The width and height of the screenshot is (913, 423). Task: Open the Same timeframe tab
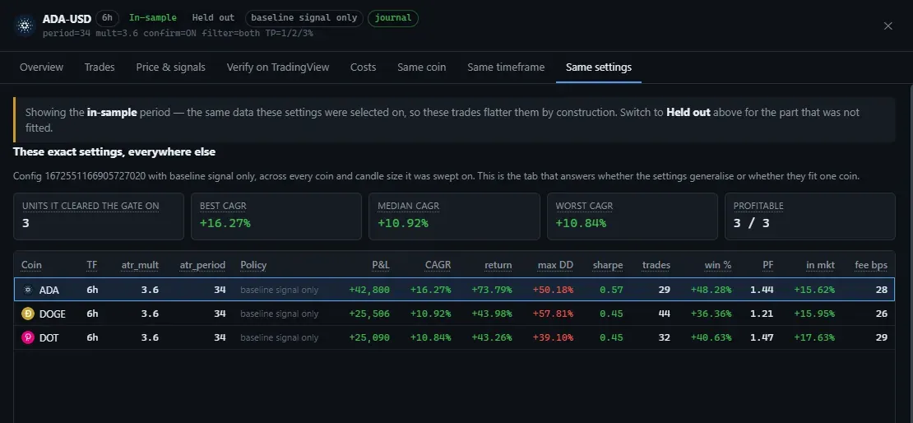click(x=506, y=67)
